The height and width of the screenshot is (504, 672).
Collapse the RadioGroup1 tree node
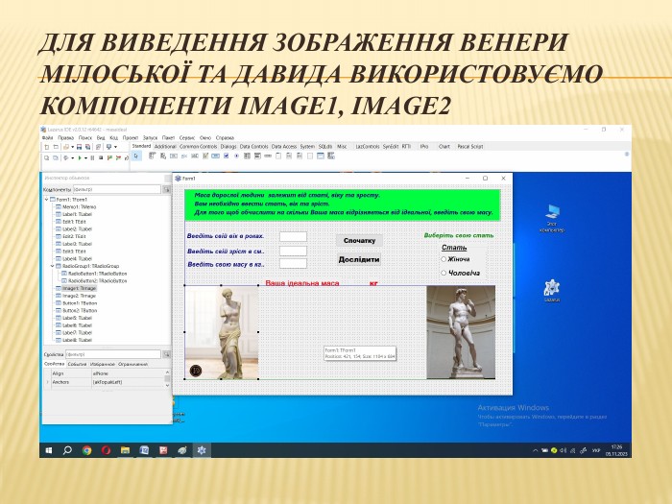tap(53, 266)
